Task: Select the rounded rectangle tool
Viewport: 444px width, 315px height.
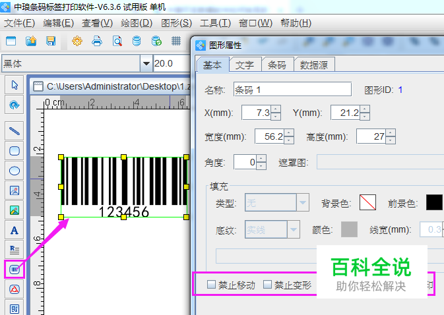Action: [15, 151]
